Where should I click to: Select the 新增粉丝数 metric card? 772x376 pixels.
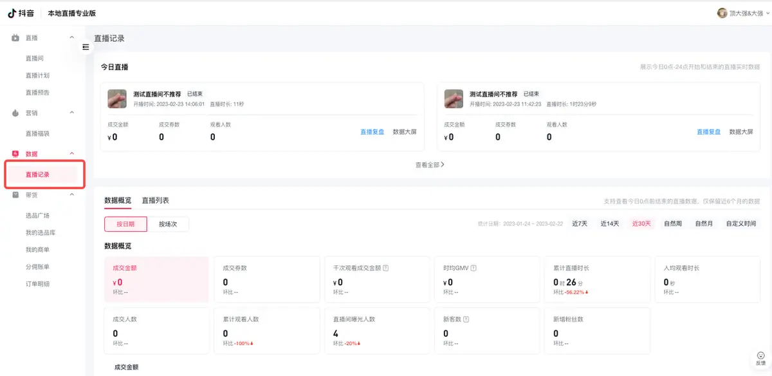[598, 331]
